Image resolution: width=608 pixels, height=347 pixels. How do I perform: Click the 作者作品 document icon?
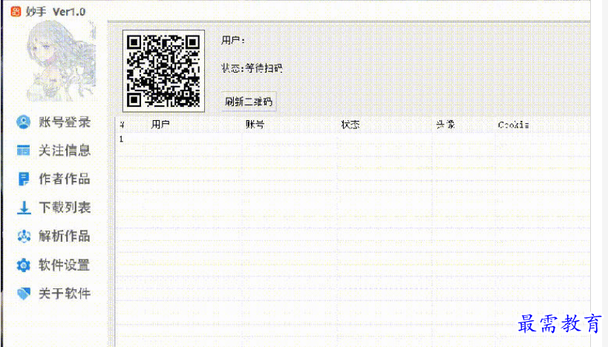click(x=24, y=179)
